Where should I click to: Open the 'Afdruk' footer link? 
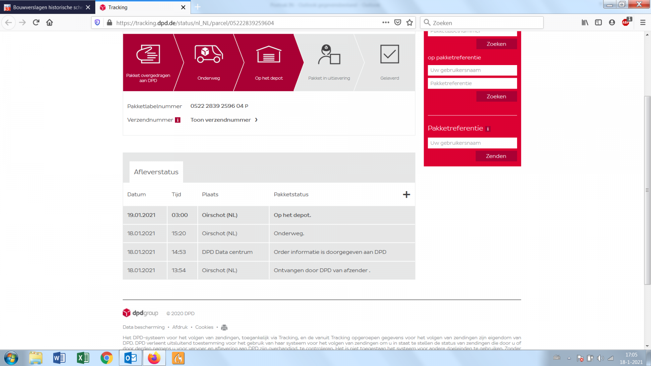180,327
